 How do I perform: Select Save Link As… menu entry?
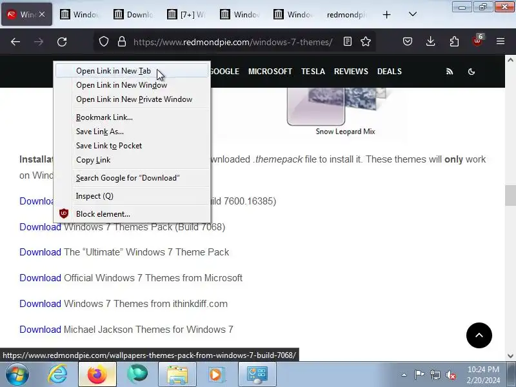click(x=132, y=132)
